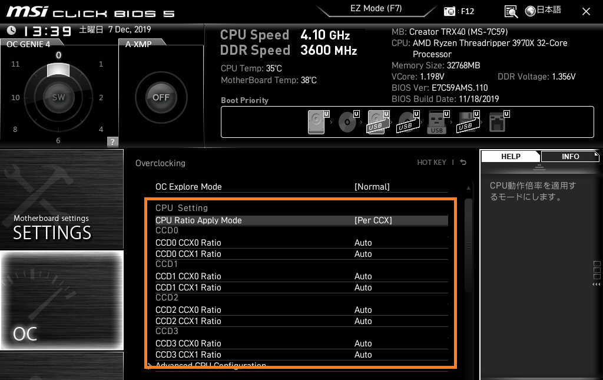Click the Overclocking section heading
The image size is (603, 380).
(160, 163)
